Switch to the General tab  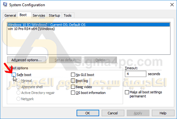(10, 15)
